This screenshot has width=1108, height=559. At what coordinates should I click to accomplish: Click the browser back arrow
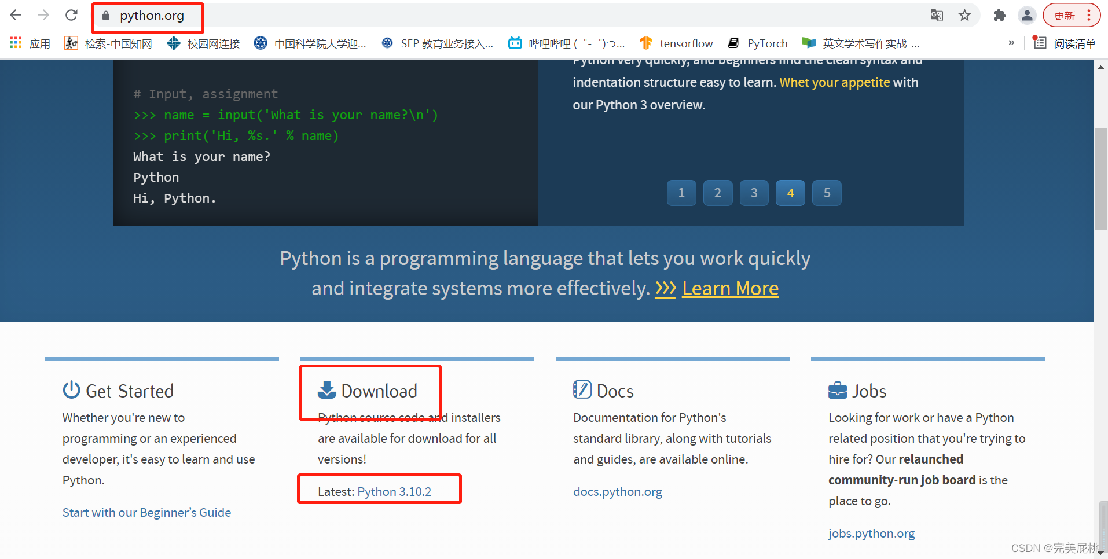[x=16, y=15]
